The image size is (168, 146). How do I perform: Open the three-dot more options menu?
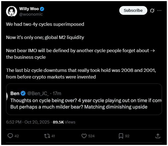[159, 11]
